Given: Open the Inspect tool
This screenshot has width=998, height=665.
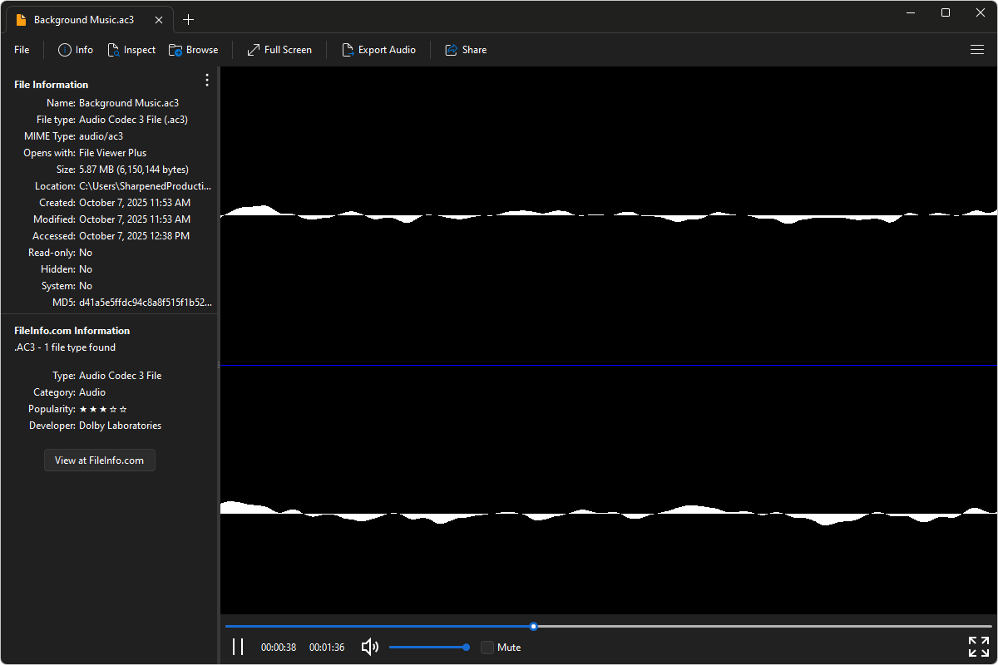Looking at the screenshot, I should pyautogui.click(x=131, y=50).
